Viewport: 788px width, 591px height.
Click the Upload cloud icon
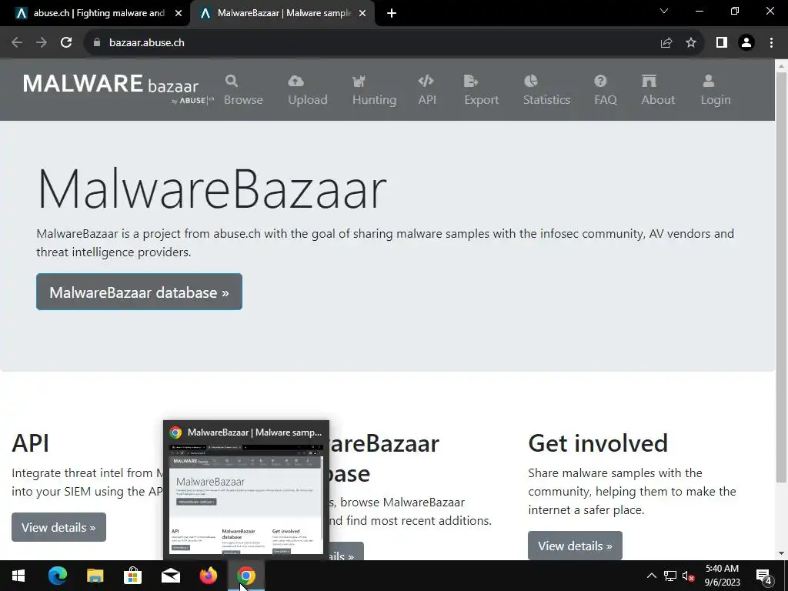tap(296, 80)
